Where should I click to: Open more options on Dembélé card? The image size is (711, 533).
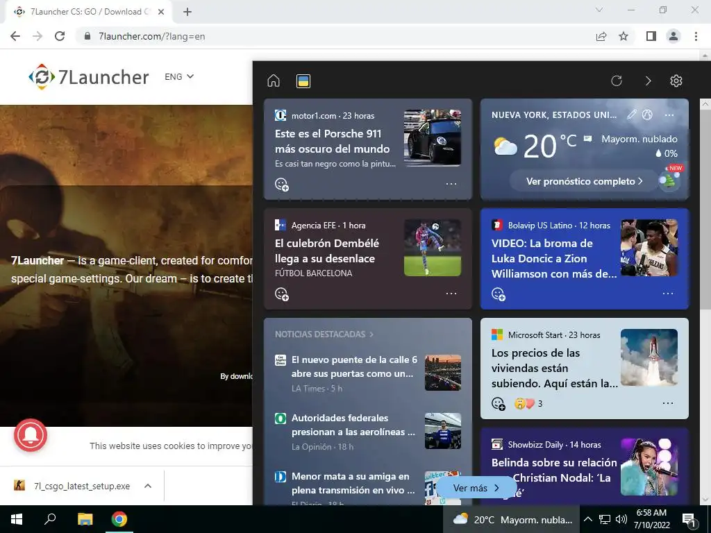[x=451, y=294]
